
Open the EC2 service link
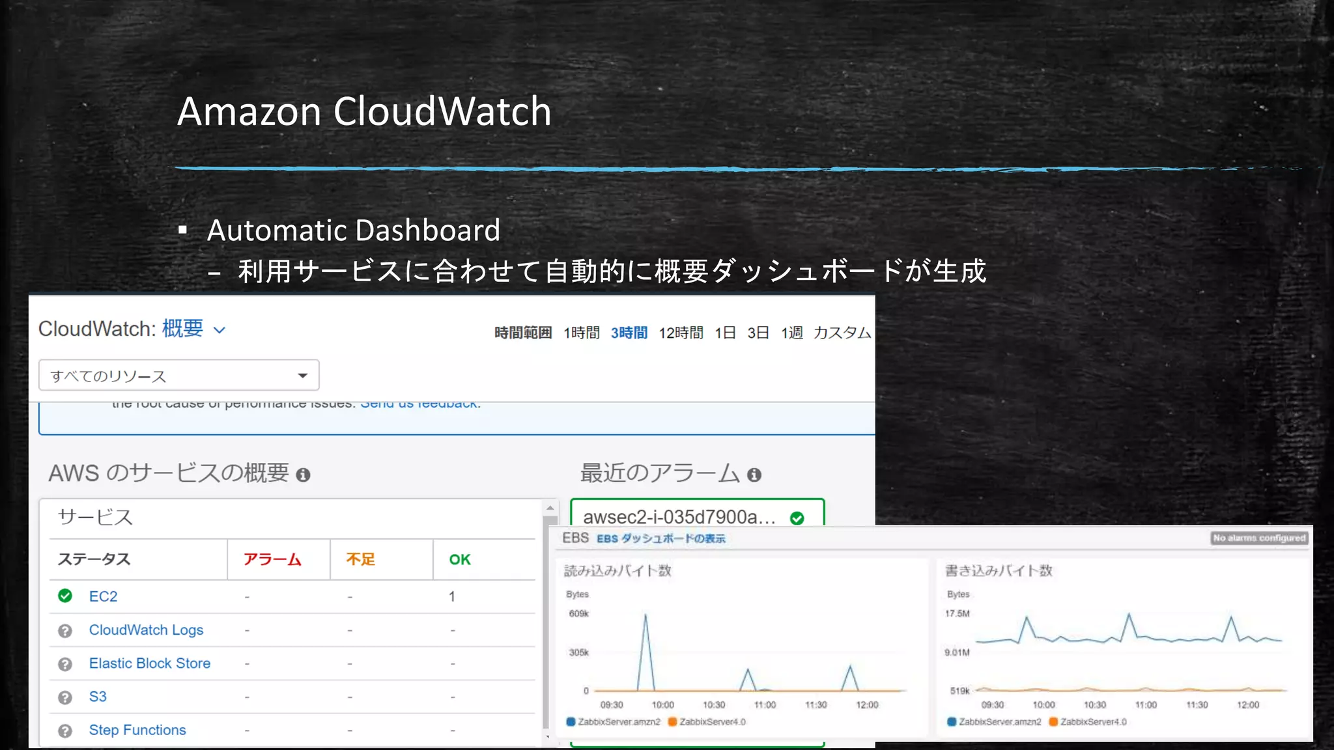coord(103,596)
